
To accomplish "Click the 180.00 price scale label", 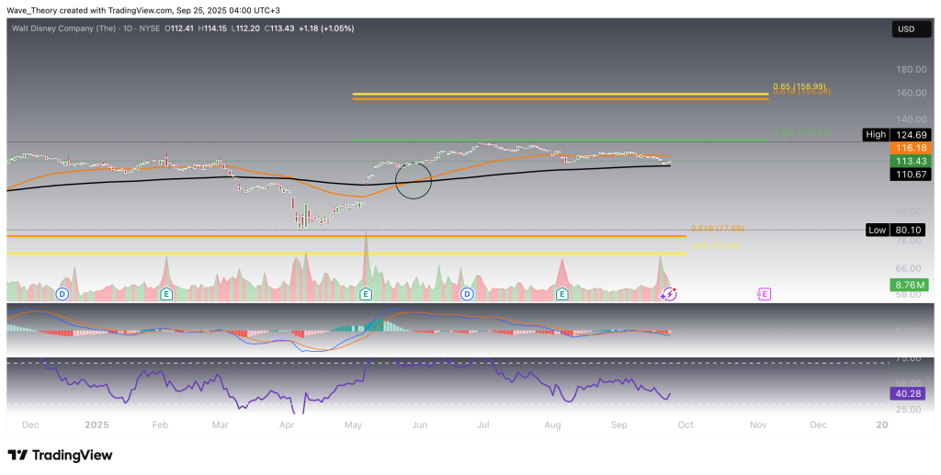I will pyautogui.click(x=911, y=70).
